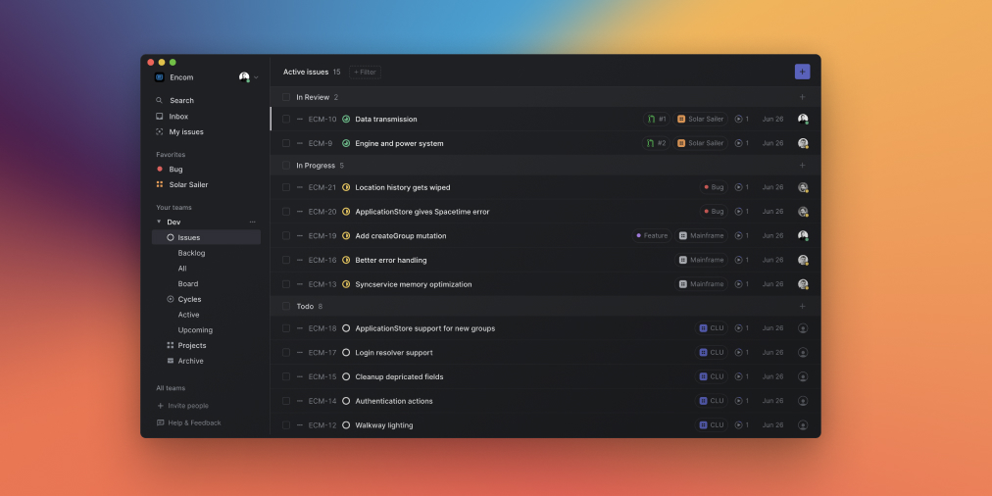Open the pull request #1 badge on ECM-10

pyautogui.click(x=656, y=119)
